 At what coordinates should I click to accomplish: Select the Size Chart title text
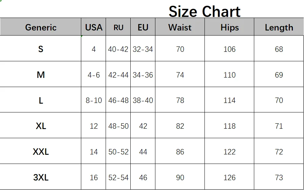coord(204,11)
